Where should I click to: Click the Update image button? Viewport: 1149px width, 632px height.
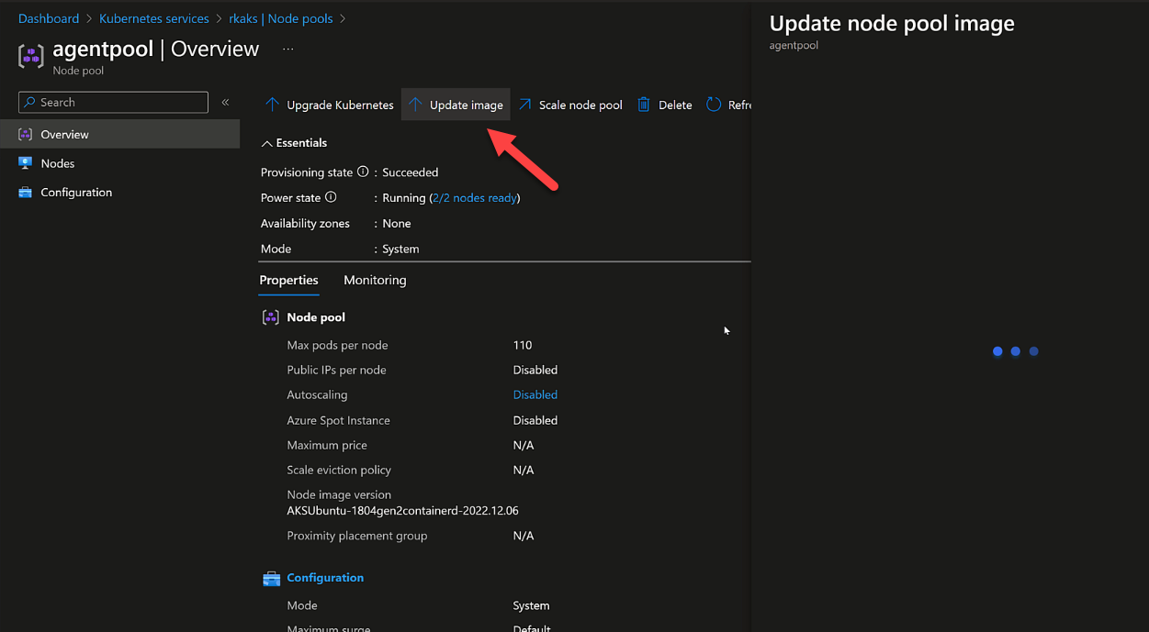[x=456, y=105]
